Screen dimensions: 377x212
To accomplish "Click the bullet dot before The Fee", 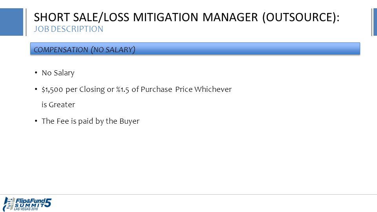I will pyautogui.click(x=36, y=121).
